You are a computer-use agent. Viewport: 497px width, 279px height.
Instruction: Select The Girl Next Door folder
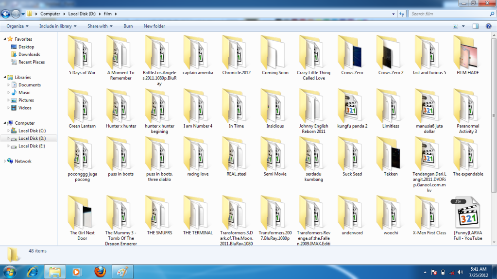[x=82, y=218]
